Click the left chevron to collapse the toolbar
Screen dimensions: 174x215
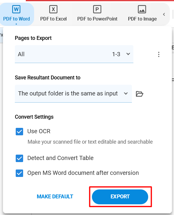click(x=164, y=14)
